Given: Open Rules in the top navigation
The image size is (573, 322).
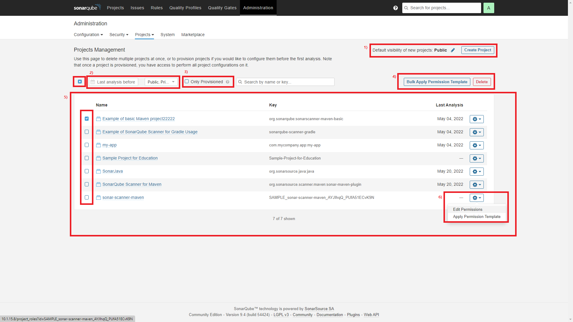Looking at the screenshot, I should (157, 8).
